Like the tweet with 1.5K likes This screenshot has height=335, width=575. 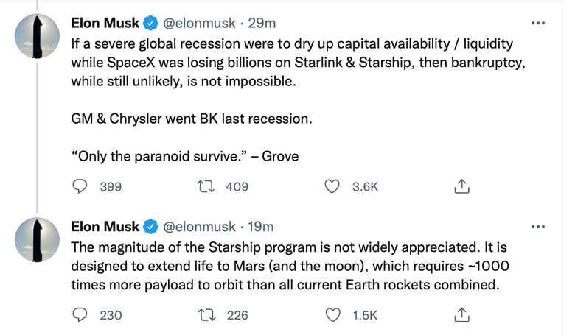point(335,315)
